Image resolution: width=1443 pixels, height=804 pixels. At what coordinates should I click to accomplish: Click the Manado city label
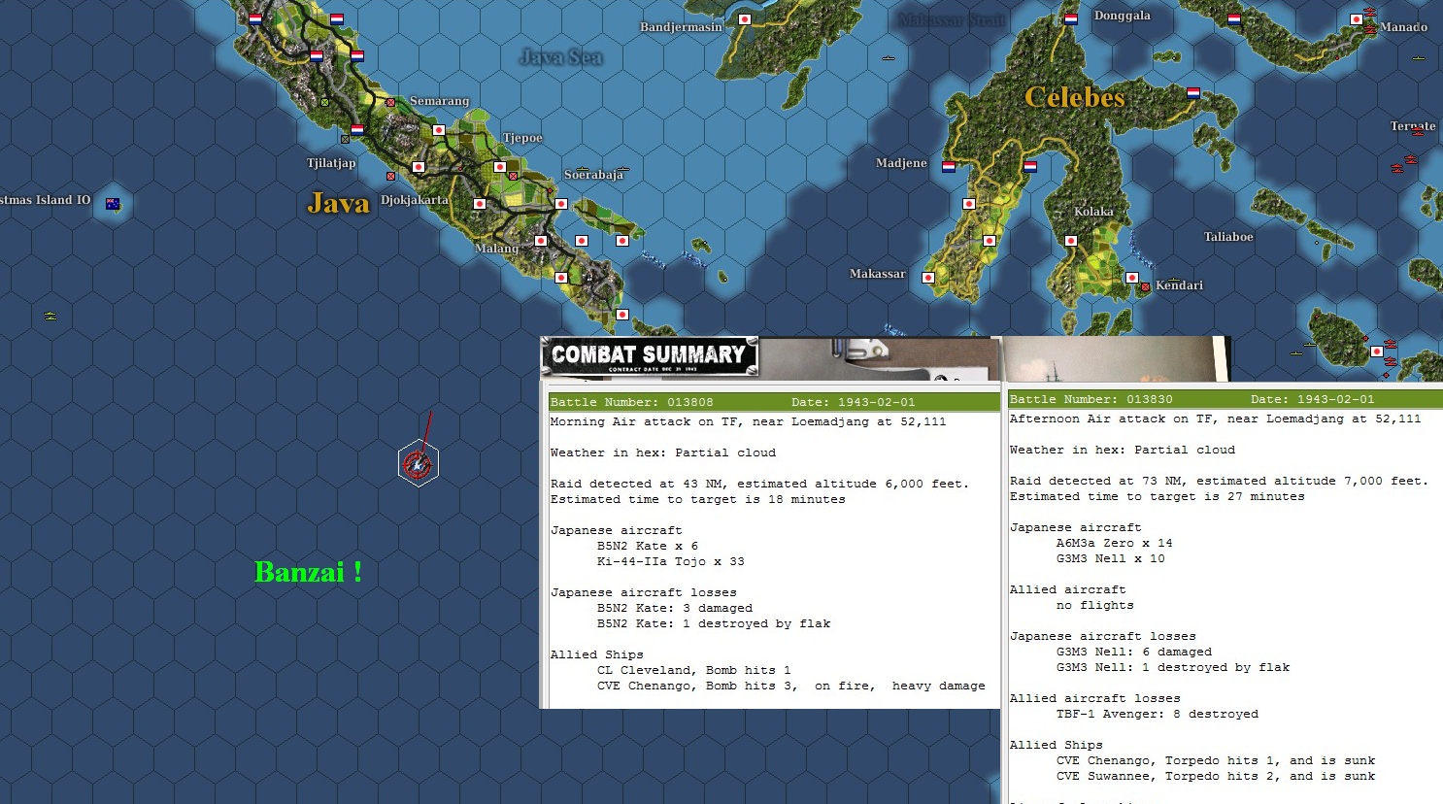[1404, 27]
